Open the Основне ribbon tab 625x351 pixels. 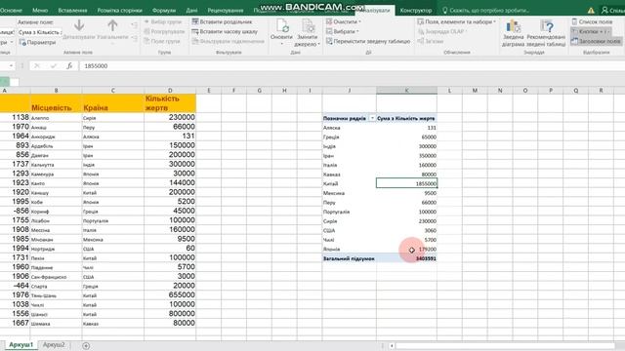[11, 11]
